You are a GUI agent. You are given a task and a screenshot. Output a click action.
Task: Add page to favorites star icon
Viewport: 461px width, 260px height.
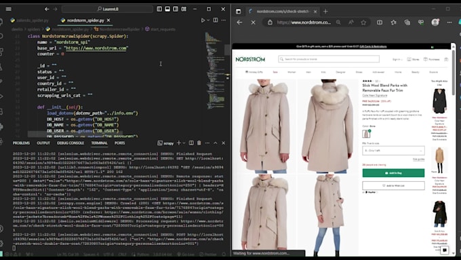(363, 22)
